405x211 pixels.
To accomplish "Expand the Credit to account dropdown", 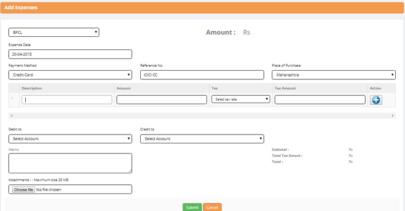I will click(202, 139).
